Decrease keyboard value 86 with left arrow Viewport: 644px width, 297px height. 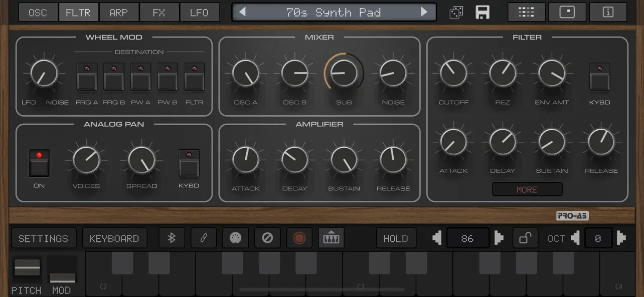click(437, 238)
